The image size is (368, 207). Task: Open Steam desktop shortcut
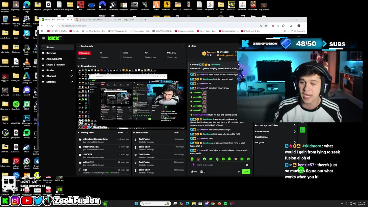tap(27, 148)
